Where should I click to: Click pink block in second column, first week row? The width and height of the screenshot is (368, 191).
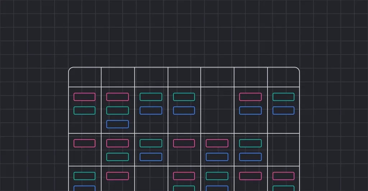click(x=118, y=97)
